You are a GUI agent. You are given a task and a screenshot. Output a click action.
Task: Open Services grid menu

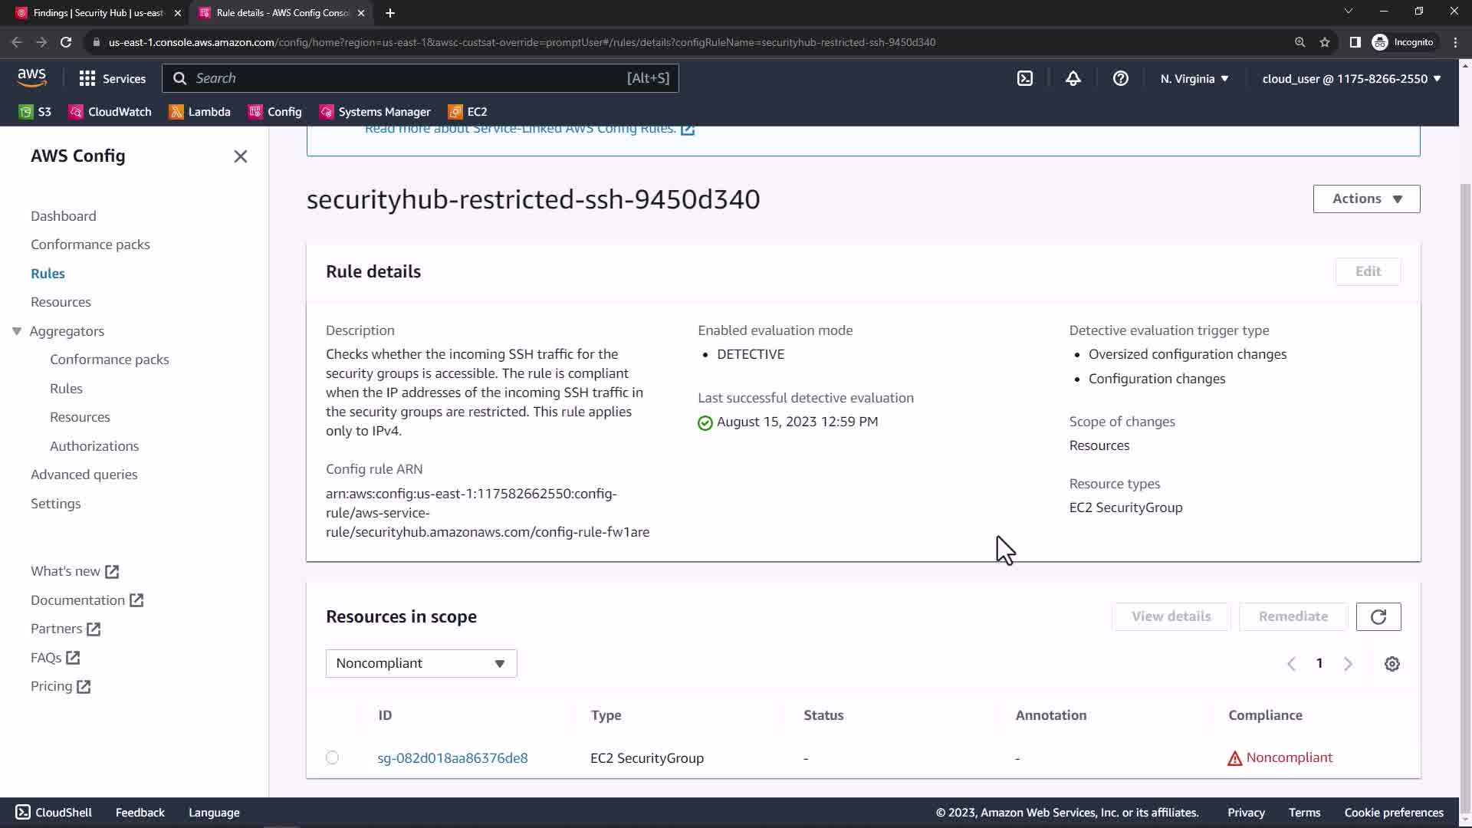pyautogui.click(x=112, y=78)
